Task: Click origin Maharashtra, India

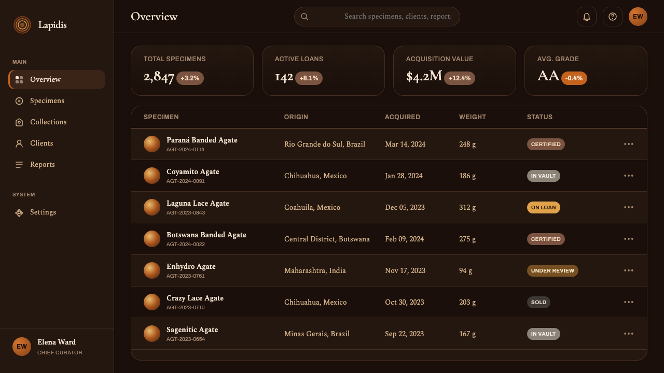Action: [x=315, y=271]
